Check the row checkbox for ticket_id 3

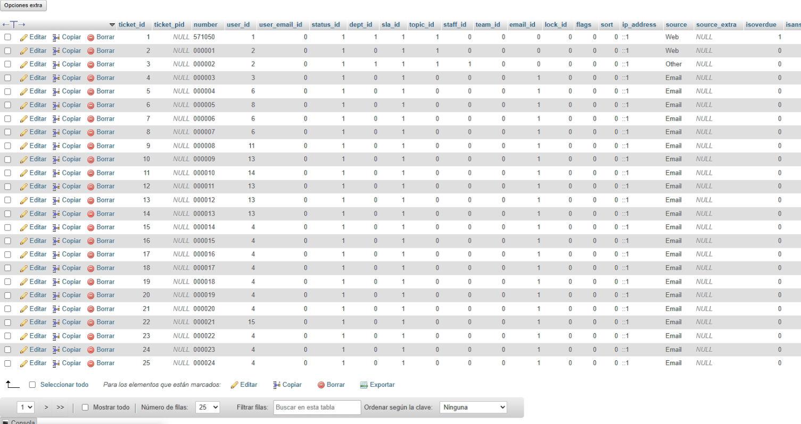point(7,64)
